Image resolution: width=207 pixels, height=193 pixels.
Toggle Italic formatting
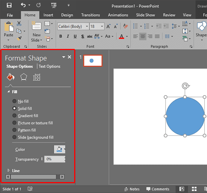pos(68,36)
